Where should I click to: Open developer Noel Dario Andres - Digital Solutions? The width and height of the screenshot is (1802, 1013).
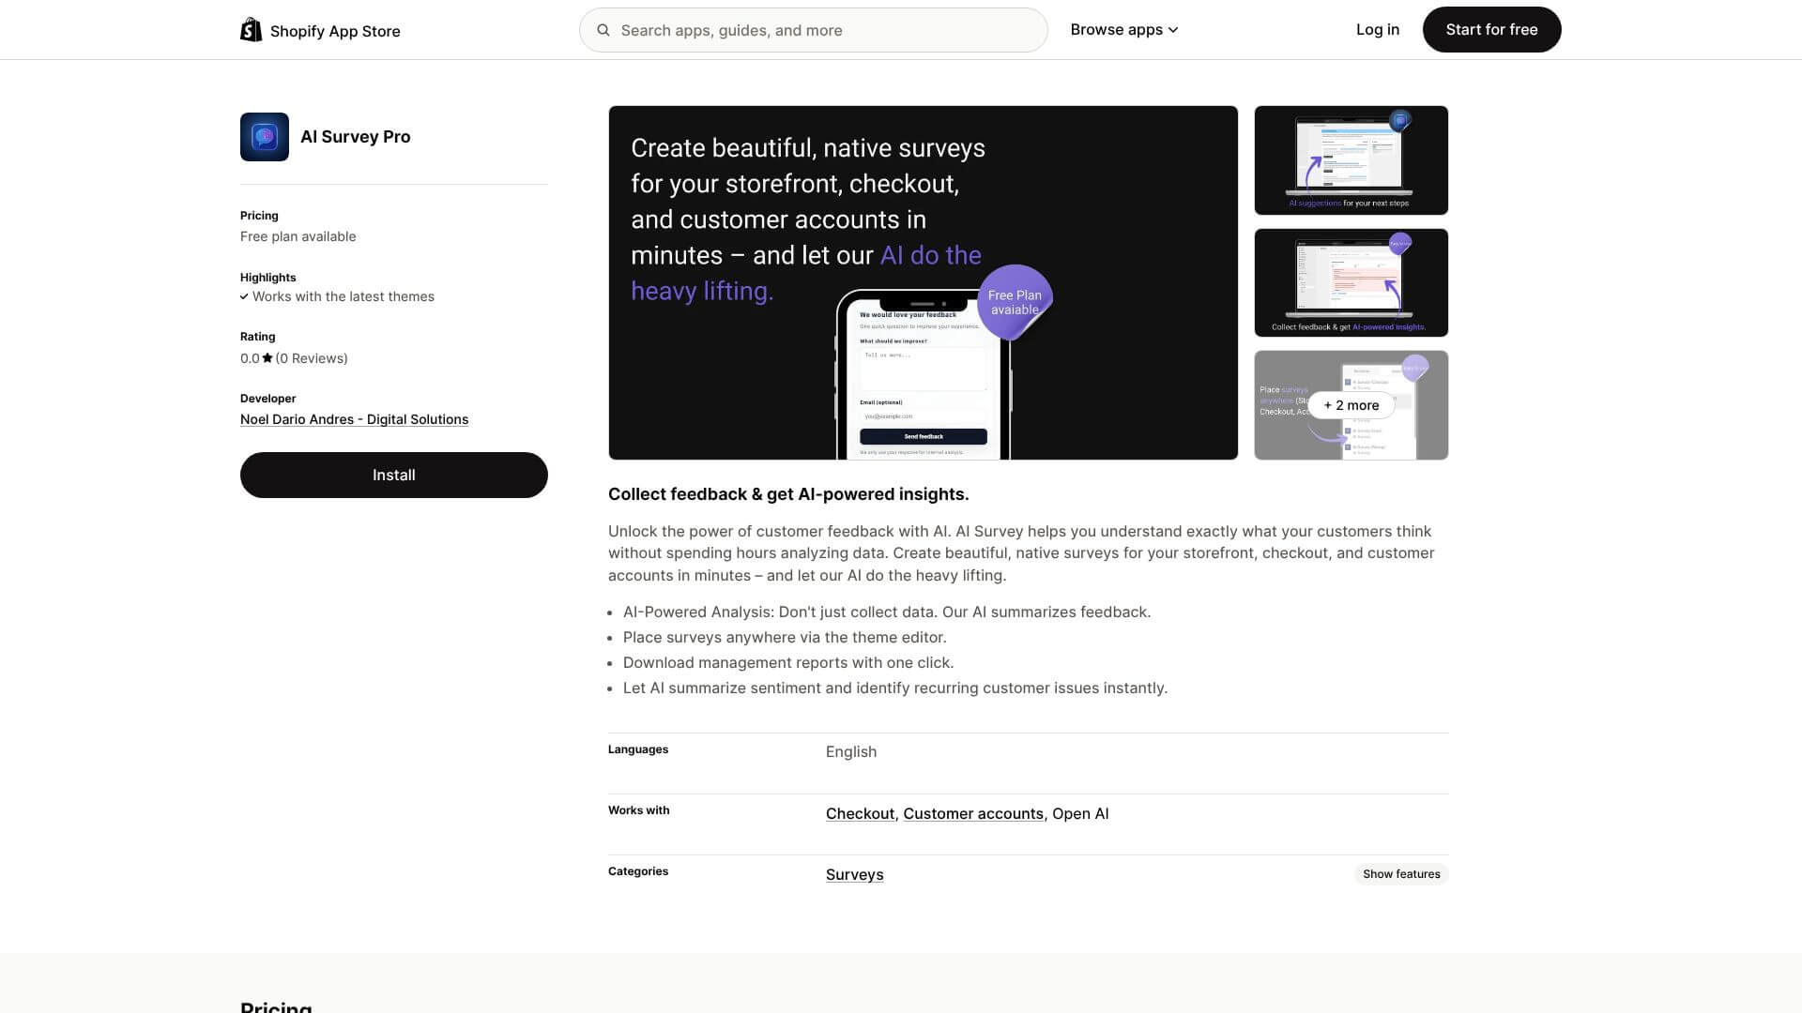tap(354, 419)
